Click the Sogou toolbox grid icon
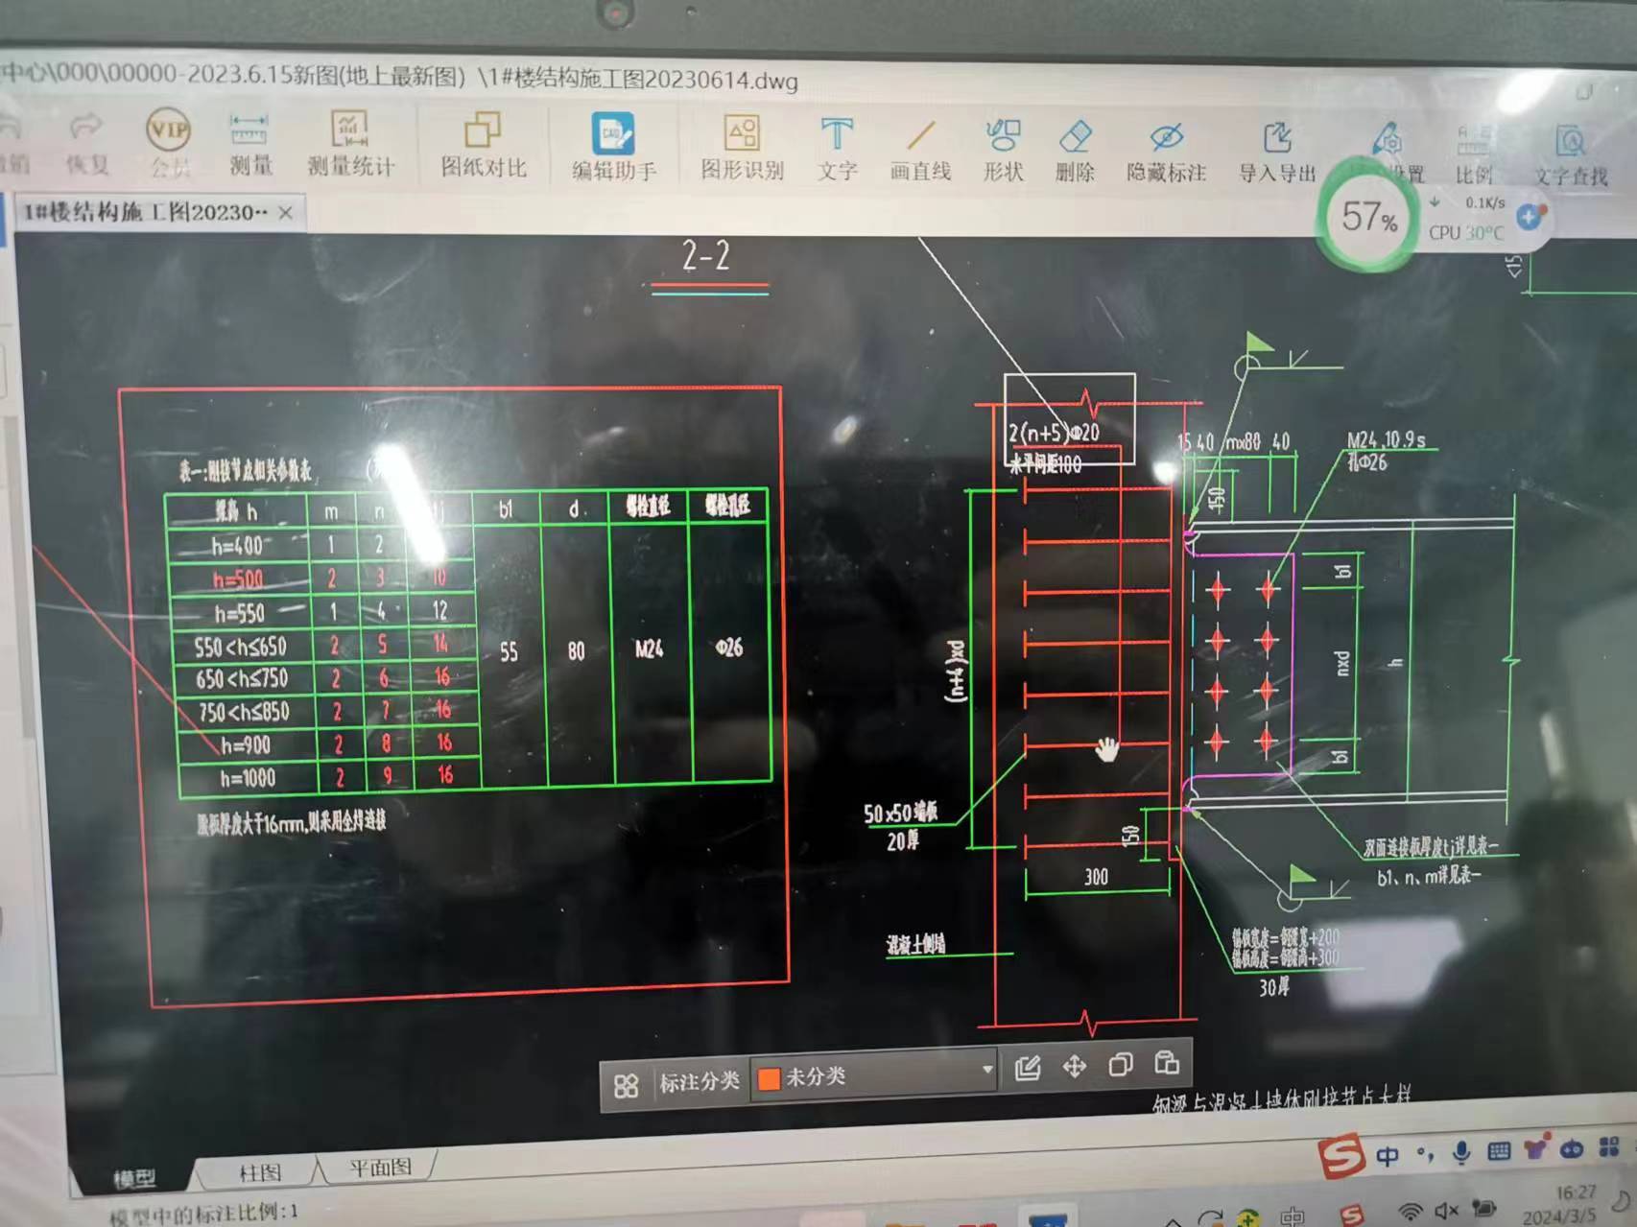 (1609, 1145)
